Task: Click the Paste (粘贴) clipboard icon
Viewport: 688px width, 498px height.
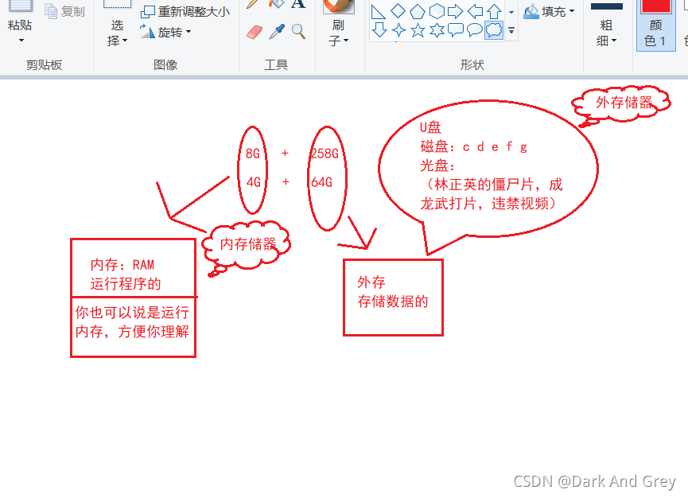Action: click(21, 6)
